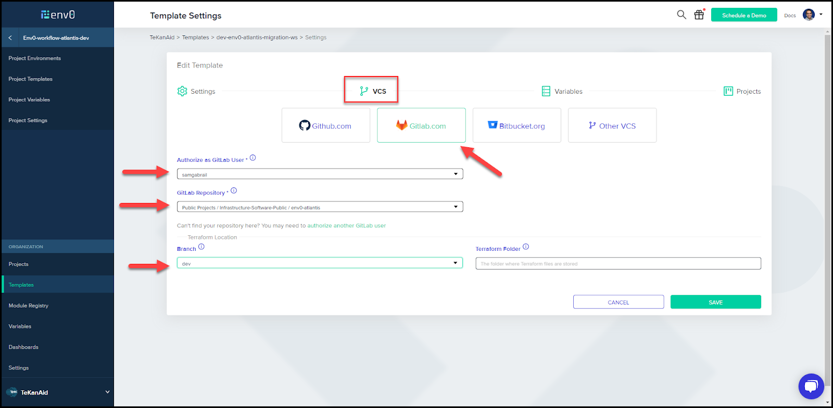
Task: Open the Docs link
Action: [x=790, y=16]
